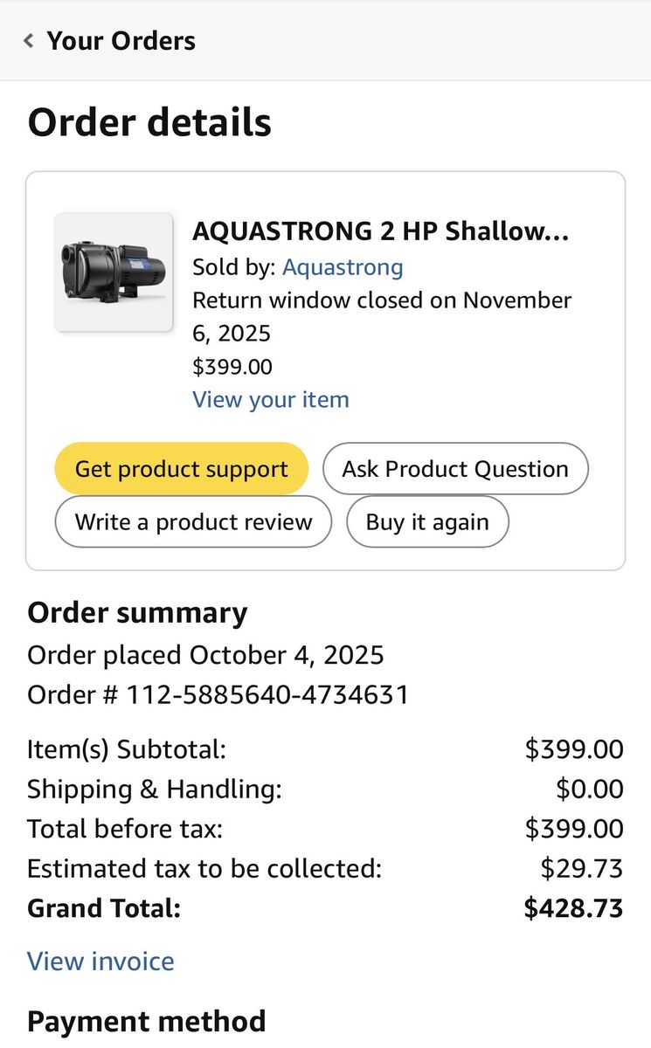Image resolution: width=651 pixels, height=1048 pixels.
Task: Click the Order summary heading
Action: pos(137,613)
